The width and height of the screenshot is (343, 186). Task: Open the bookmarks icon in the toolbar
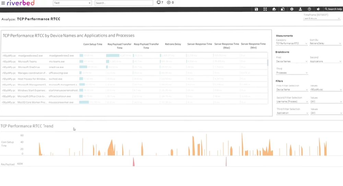(x=283, y=9)
